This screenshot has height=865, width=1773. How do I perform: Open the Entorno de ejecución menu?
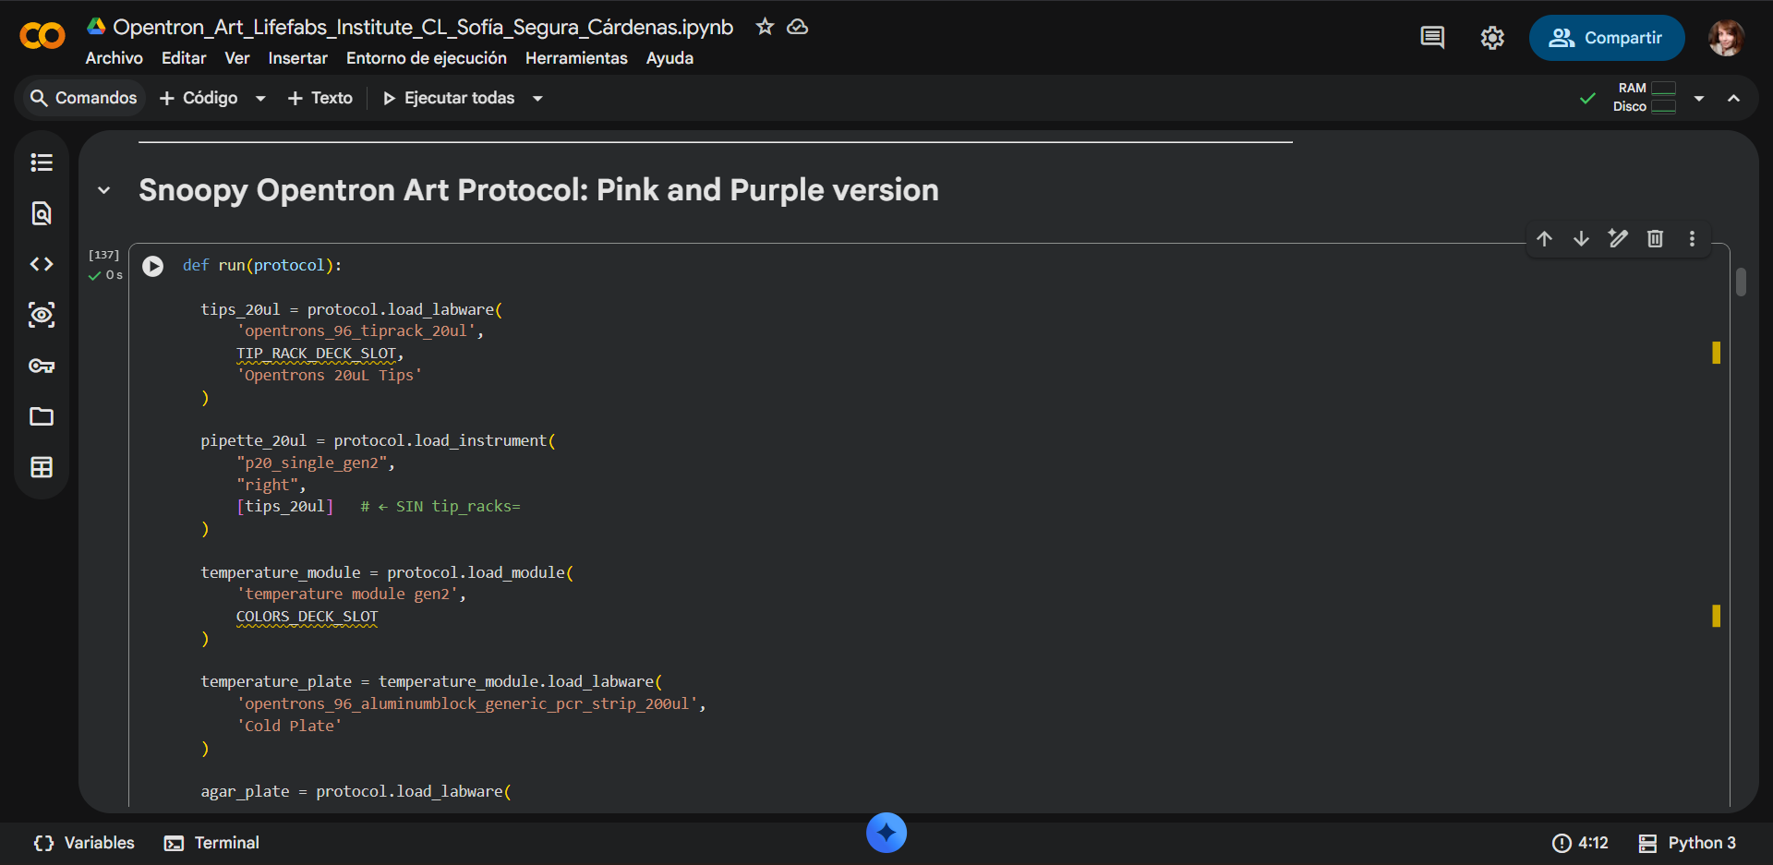426,58
